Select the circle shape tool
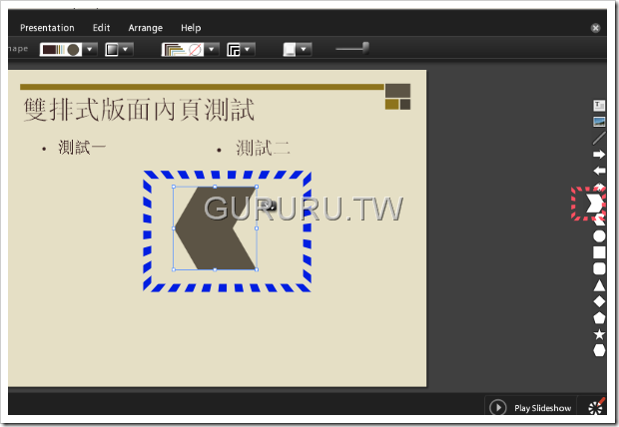619x427 pixels. click(599, 236)
